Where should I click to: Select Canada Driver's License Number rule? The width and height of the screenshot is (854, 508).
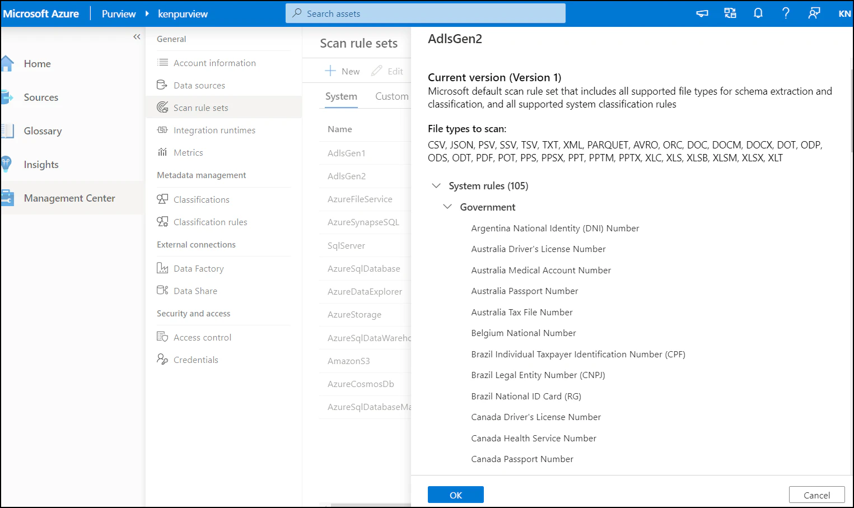pos(536,417)
